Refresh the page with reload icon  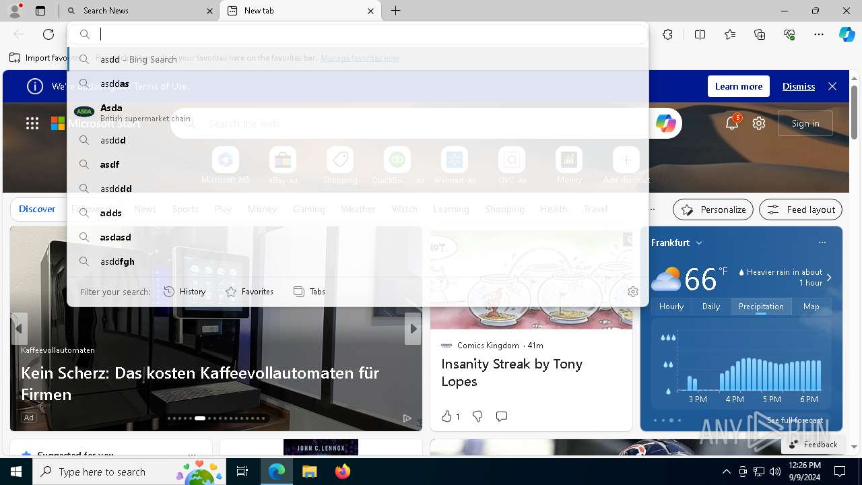point(48,34)
